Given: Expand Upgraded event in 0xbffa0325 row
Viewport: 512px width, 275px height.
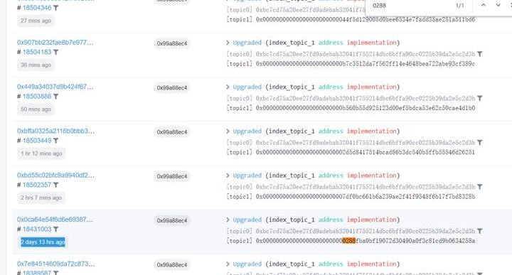Looking at the screenshot, I should pos(228,131).
